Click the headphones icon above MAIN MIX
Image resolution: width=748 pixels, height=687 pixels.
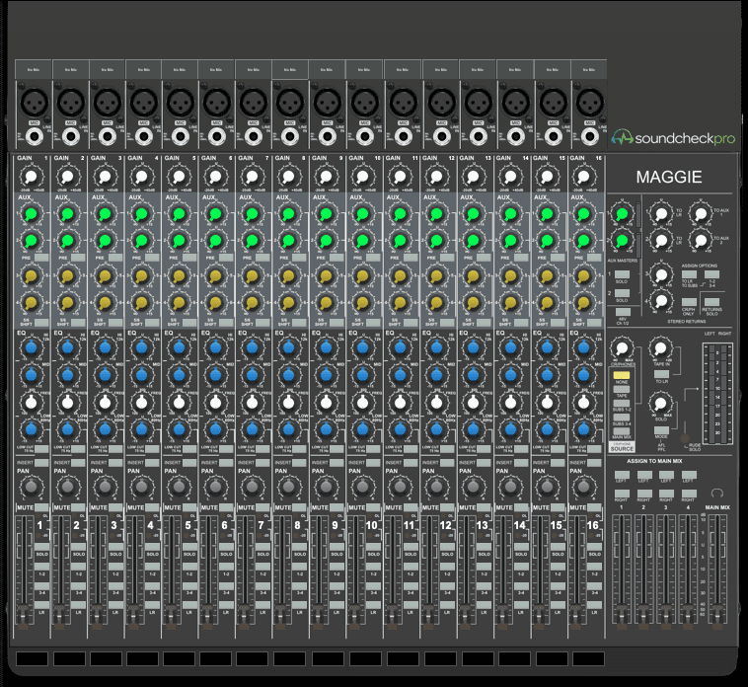717,493
